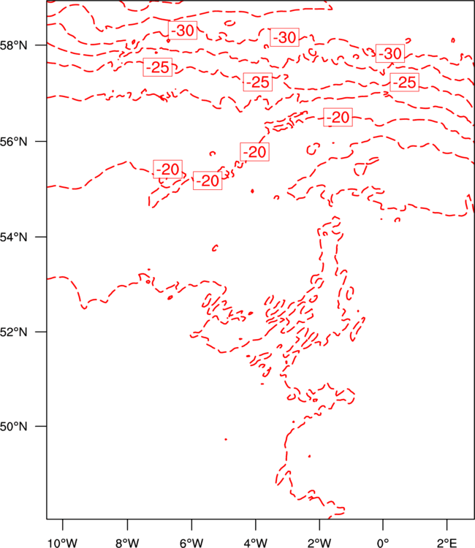Click the 58°N latitude axis label
The image size is (475, 548).
point(14,45)
